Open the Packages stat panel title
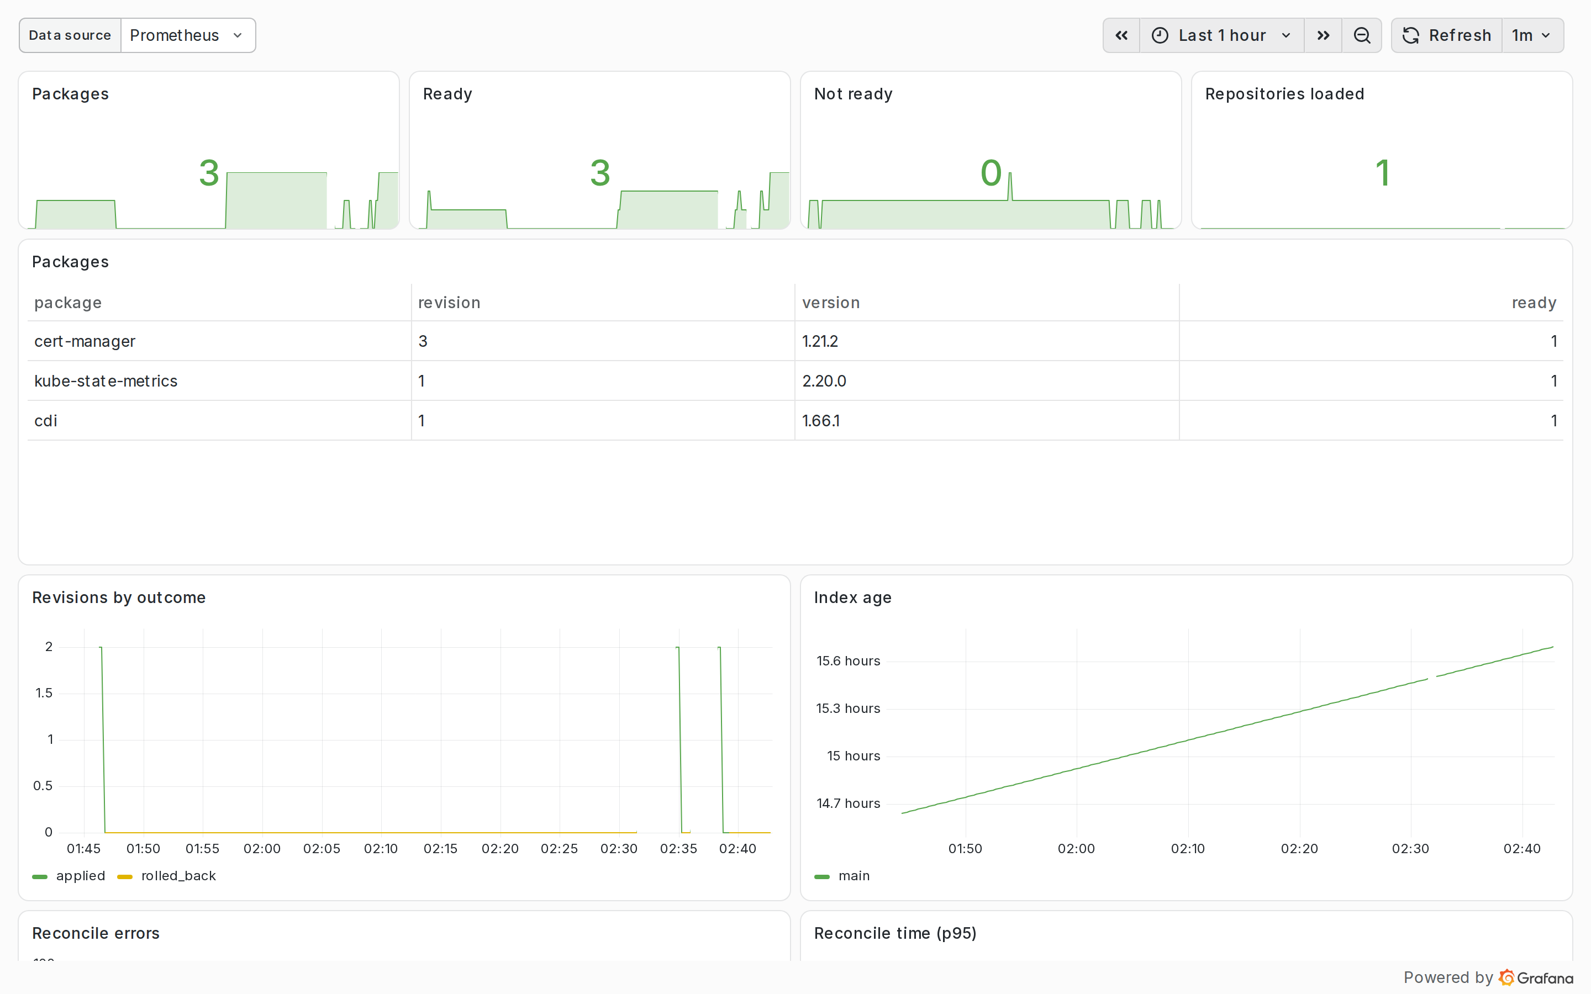Viewport: 1591px width, 994px height. tap(70, 94)
